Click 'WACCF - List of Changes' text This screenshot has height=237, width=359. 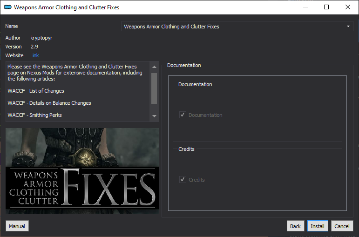pyautogui.click(x=36, y=91)
